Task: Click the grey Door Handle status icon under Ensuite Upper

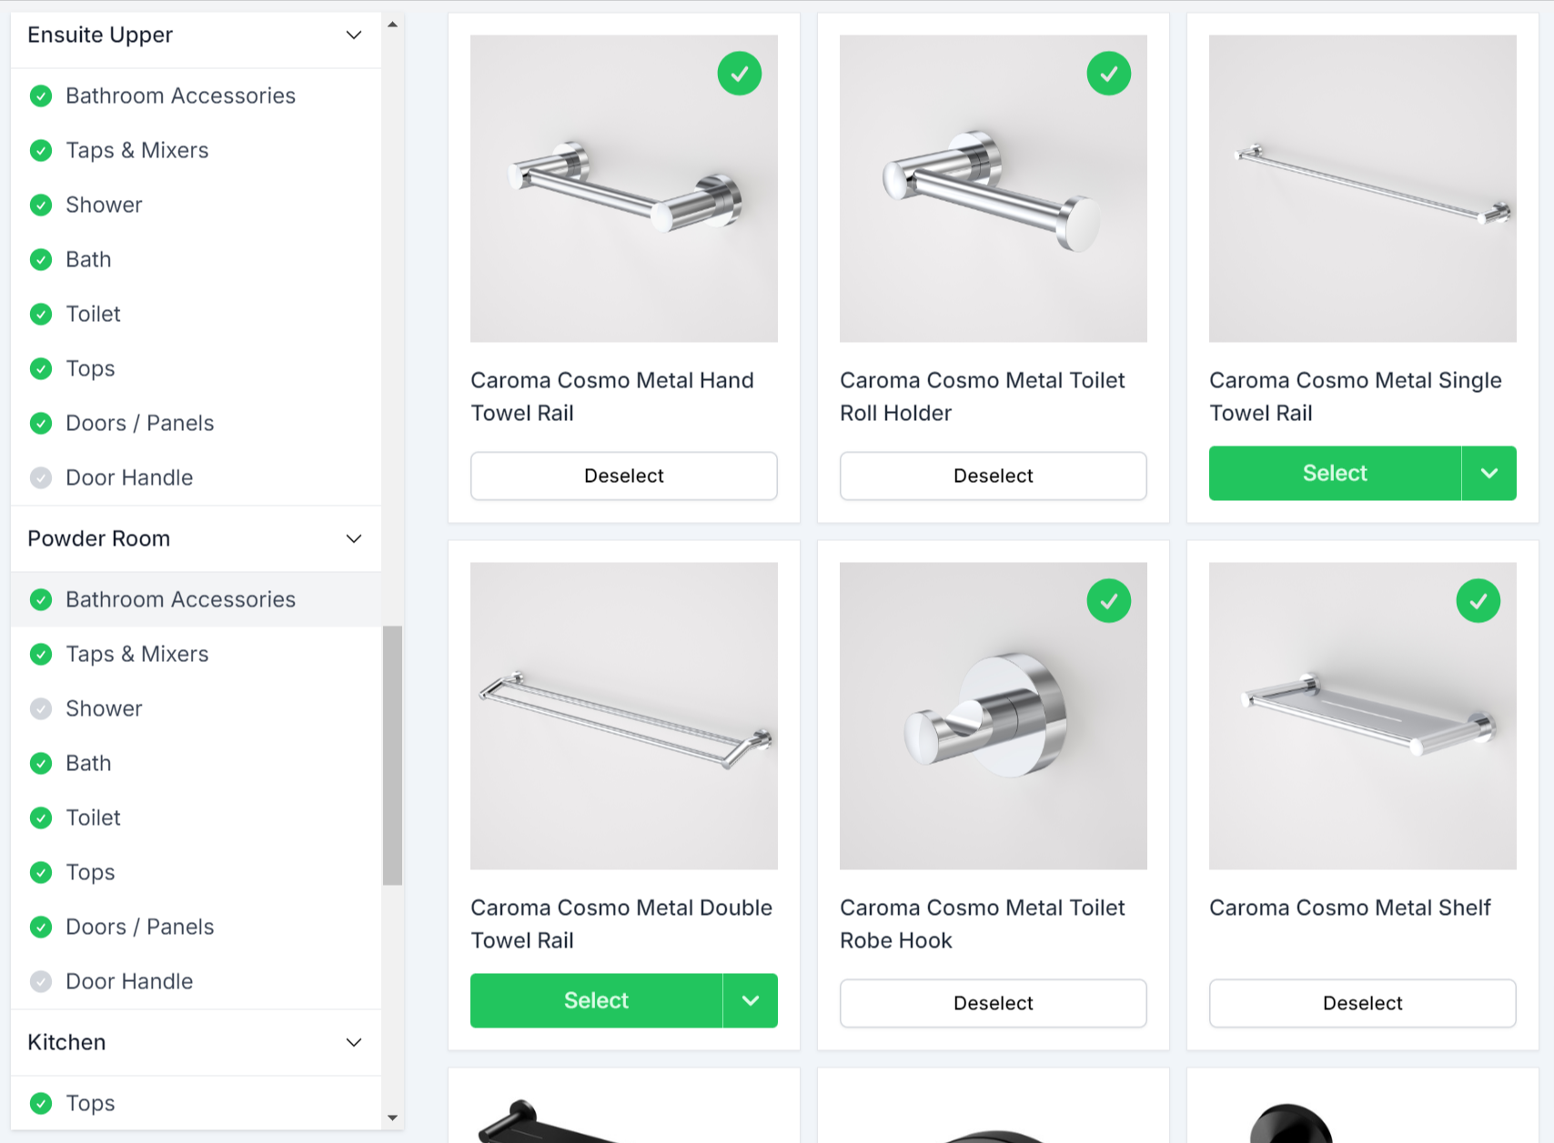Action: point(41,477)
